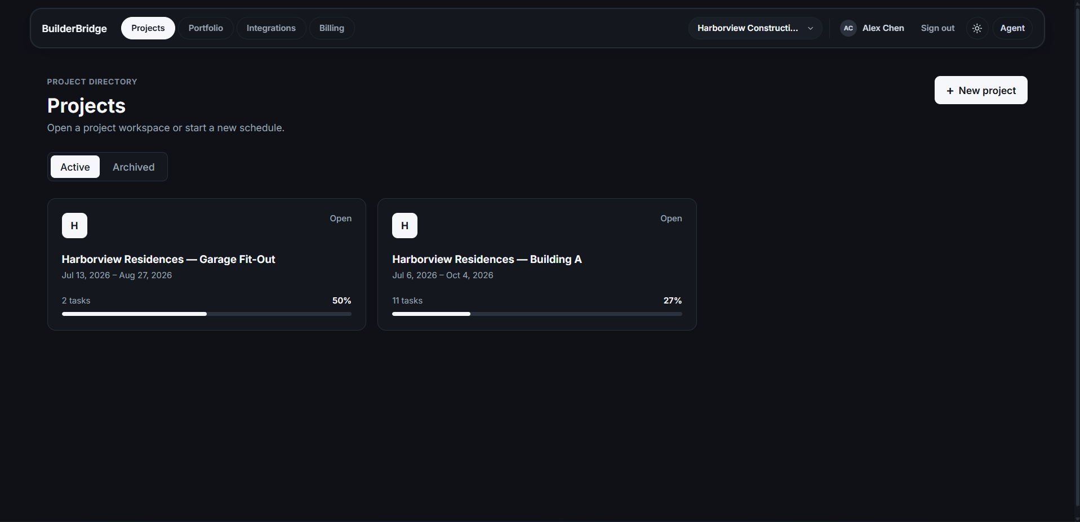This screenshot has height=522, width=1080.
Task: Select the Active projects filter
Action: [x=75, y=167]
